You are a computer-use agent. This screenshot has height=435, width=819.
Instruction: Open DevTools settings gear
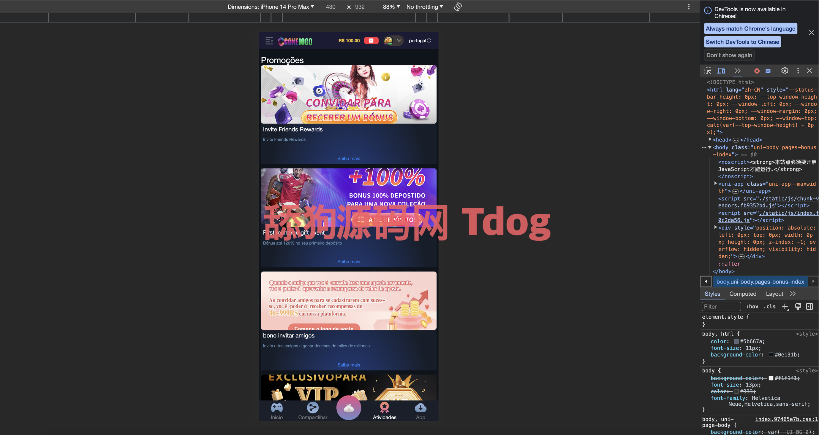pyautogui.click(x=784, y=71)
